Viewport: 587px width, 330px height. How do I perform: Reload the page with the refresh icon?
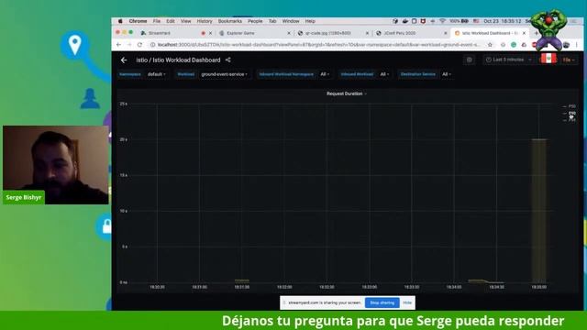[x=139, y=45]
